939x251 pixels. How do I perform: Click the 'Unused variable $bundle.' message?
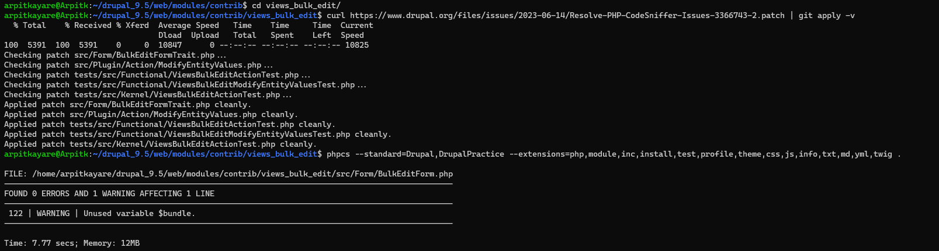(x=139, y=213)
